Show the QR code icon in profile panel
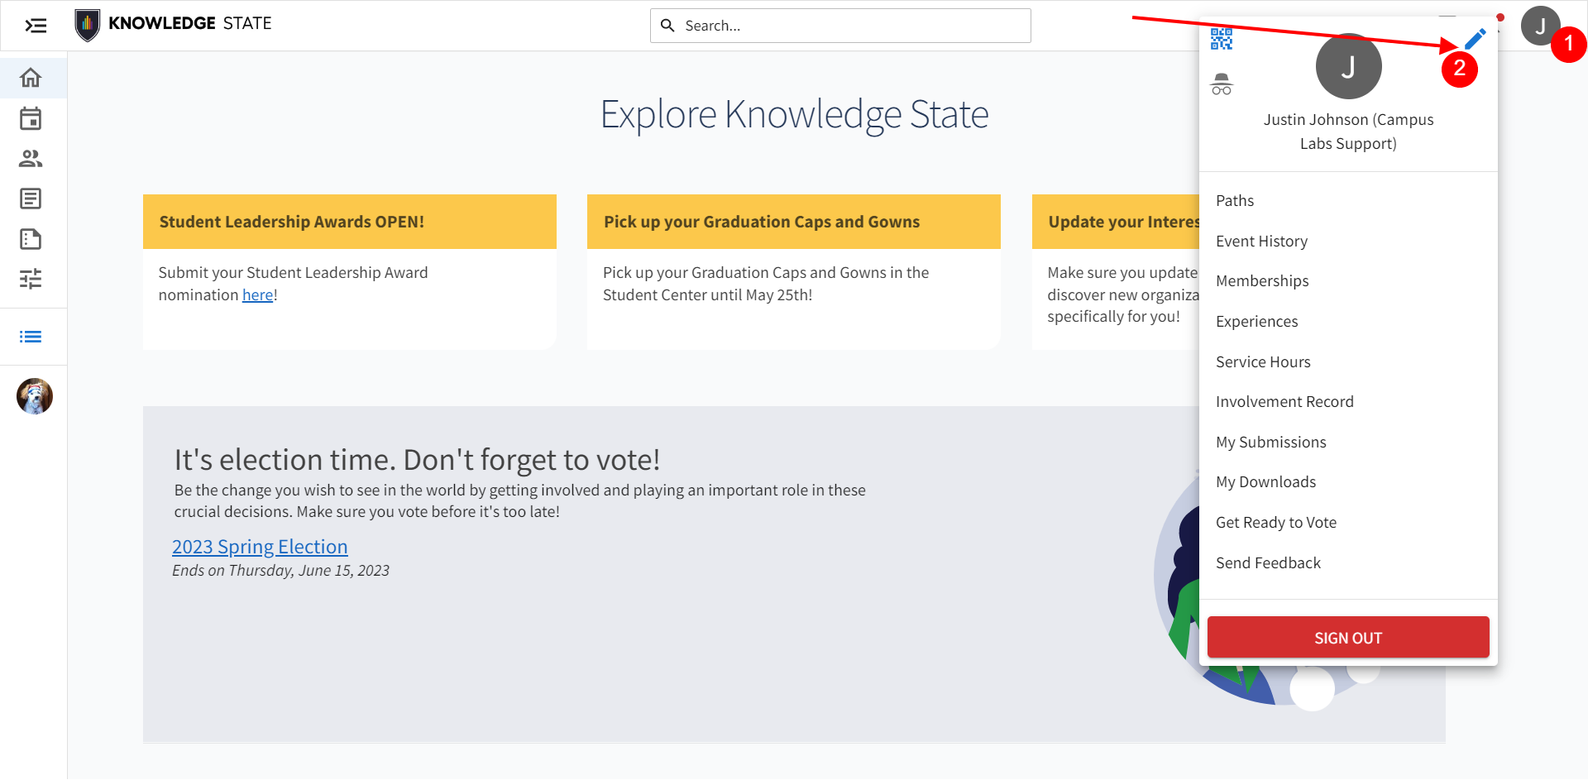 click(x=1222, y=39)
